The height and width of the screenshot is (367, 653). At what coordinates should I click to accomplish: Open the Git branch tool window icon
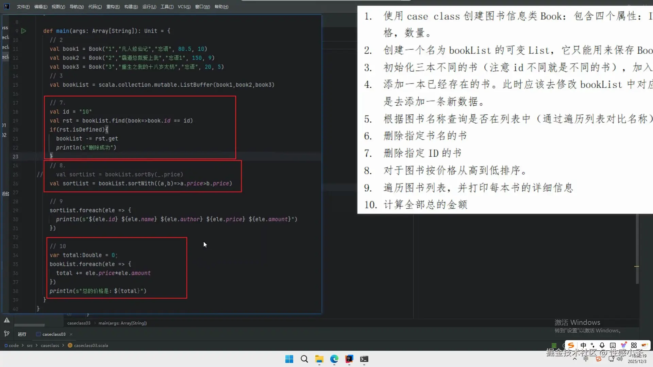point(6,334)
